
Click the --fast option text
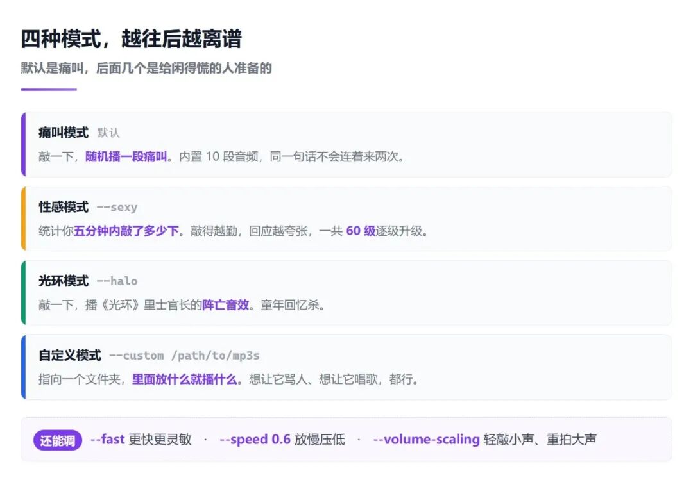pos(107,440)
